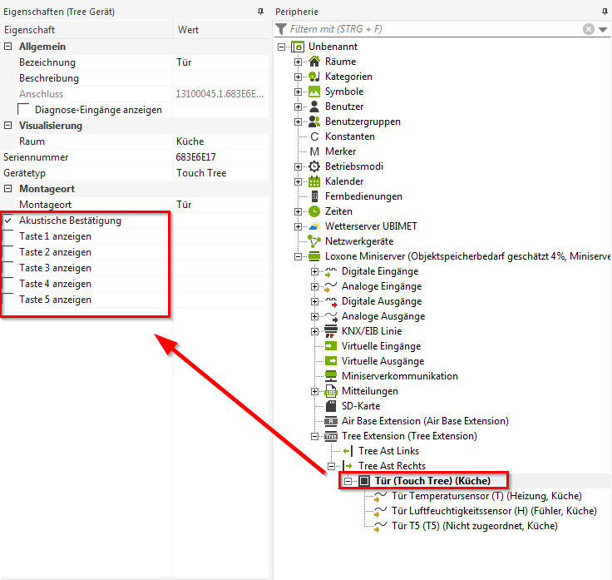Click the Miniserverkommunikation icon
Image resolution: width=612 pixels, height=580 pixels.
[331, 376]
